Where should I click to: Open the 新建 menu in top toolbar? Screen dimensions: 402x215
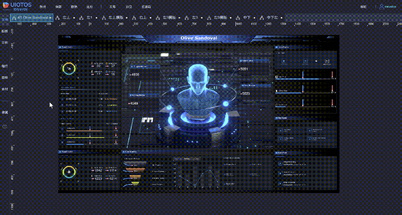click(x=43, y=7)
